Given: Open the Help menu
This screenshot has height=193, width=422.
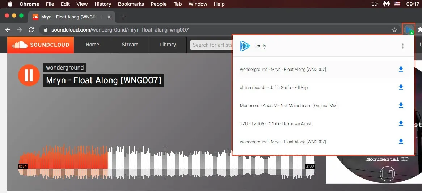Looking at the screenshot, I should pyautogui.click(x=219, y=4).
